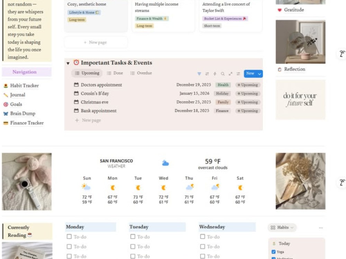Click the Habits board view icon
The image size is (346, 259).
point(273,228)
